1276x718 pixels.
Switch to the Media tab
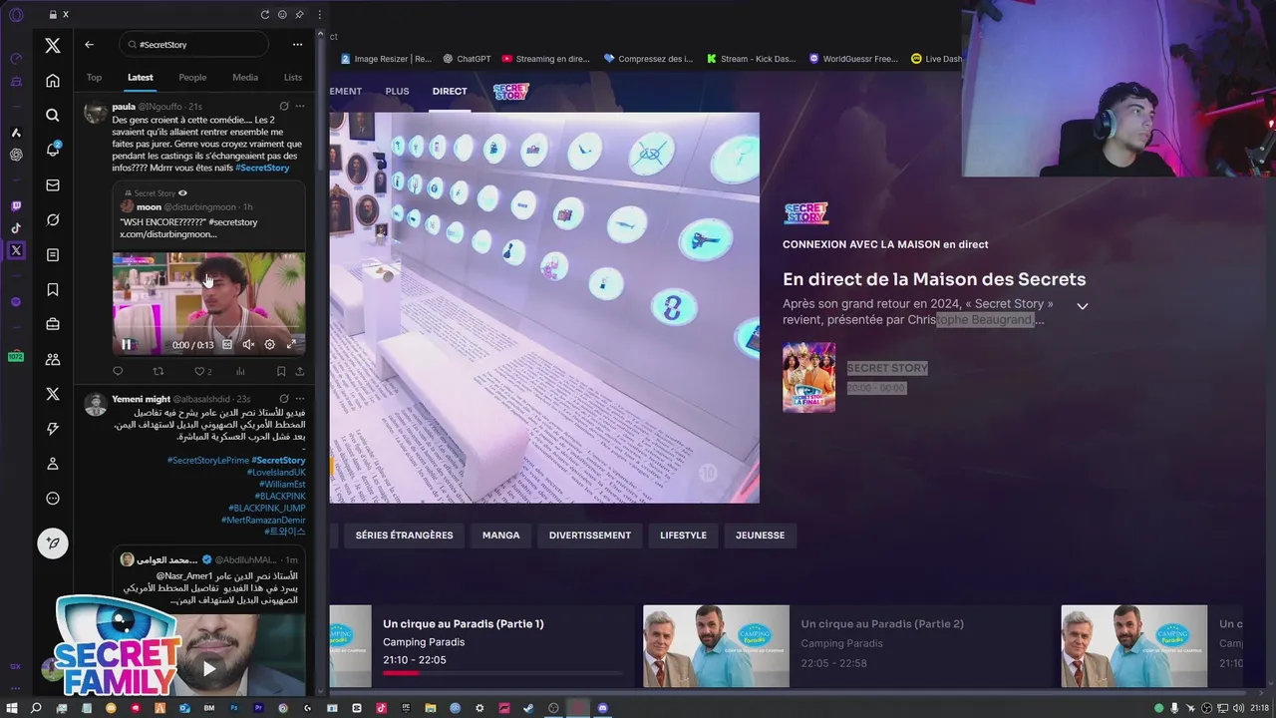click(245, 77)
